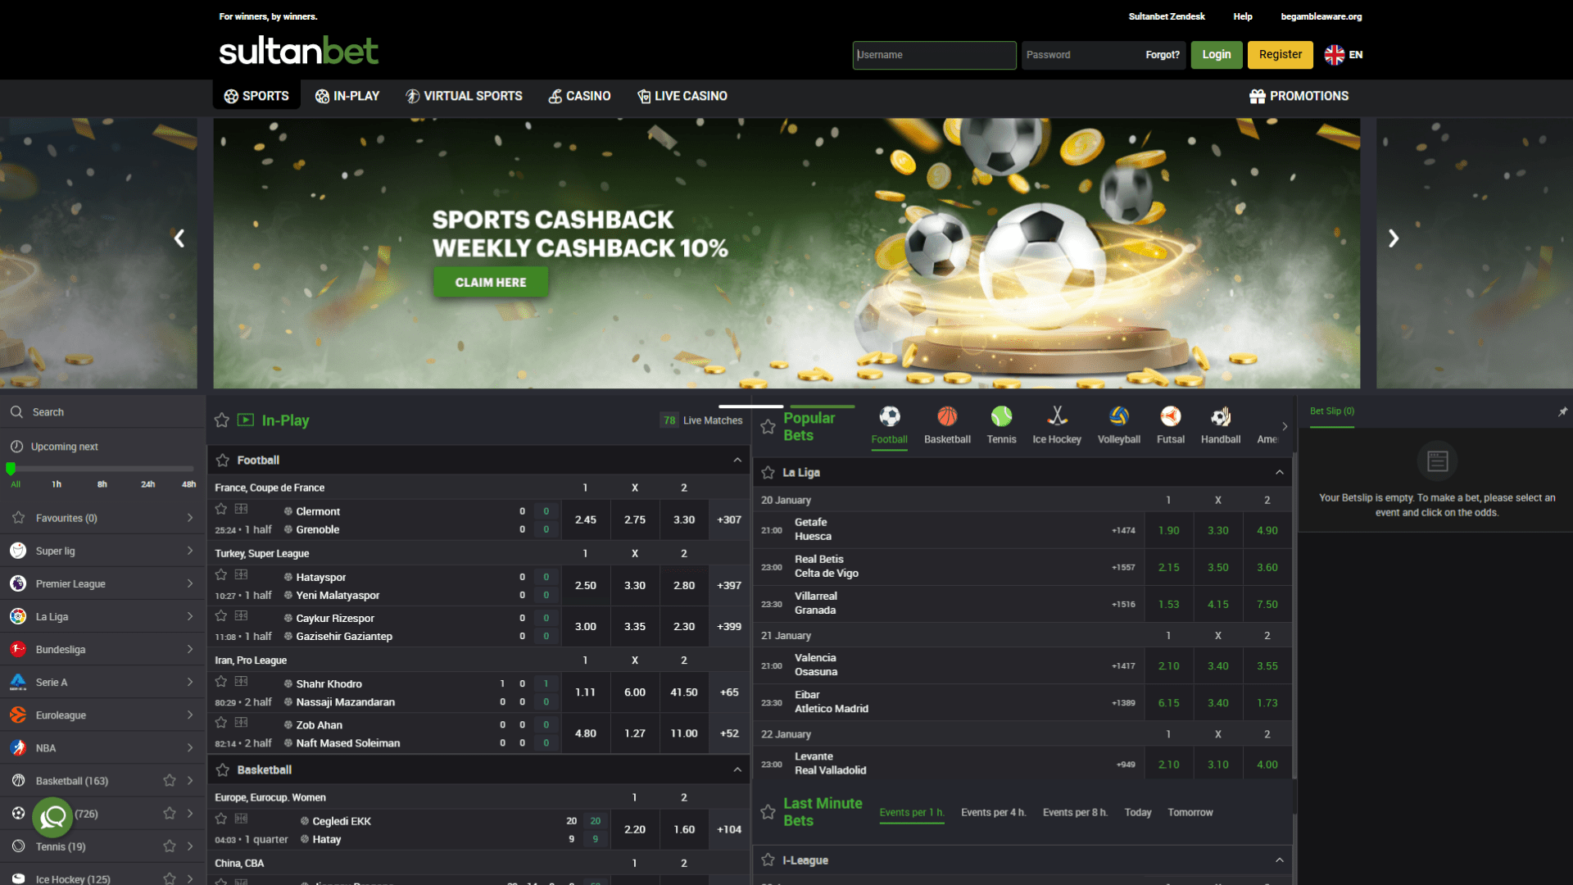1573x885 pixels.
Task: Open statistics icon for Hatayspor match
Action: (x=241, y=574)
